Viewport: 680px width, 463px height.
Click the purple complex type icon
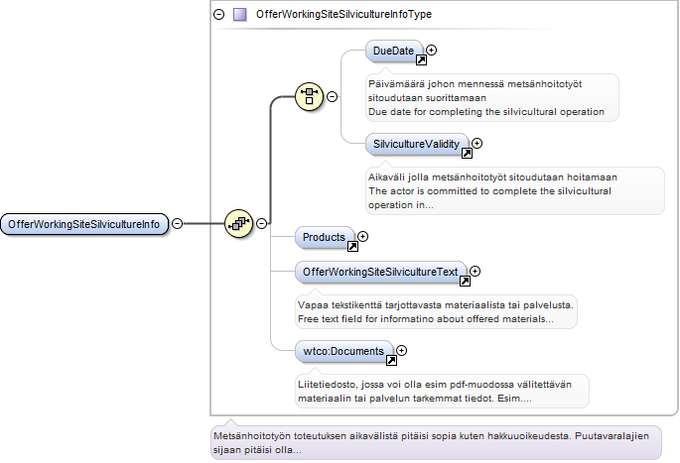240,14
